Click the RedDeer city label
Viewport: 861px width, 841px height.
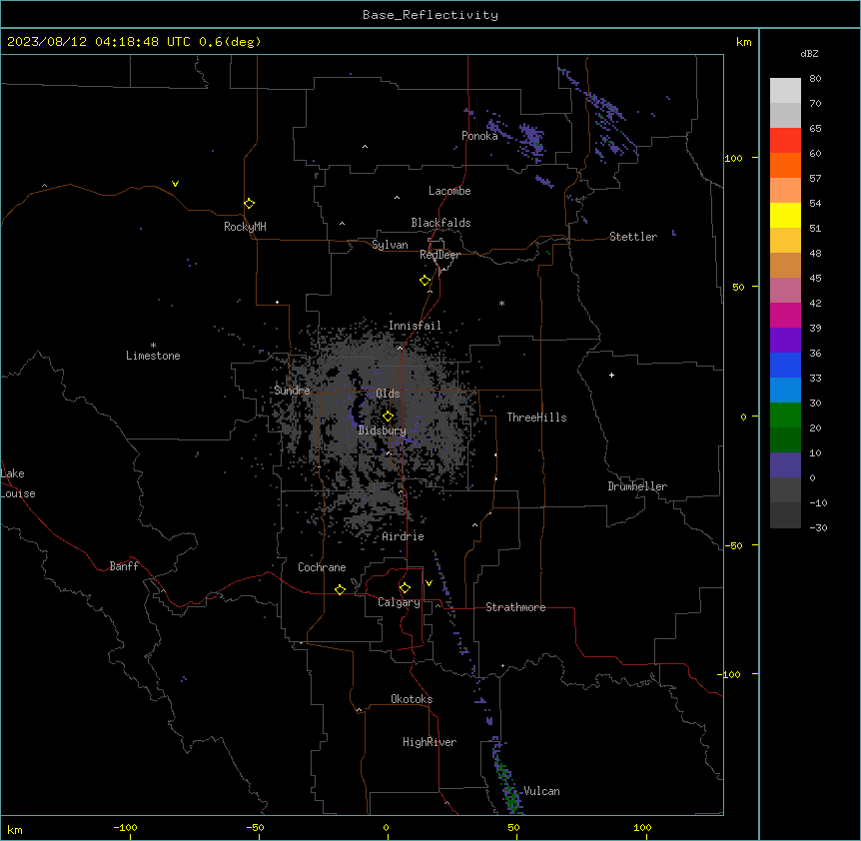click(439, 255)
